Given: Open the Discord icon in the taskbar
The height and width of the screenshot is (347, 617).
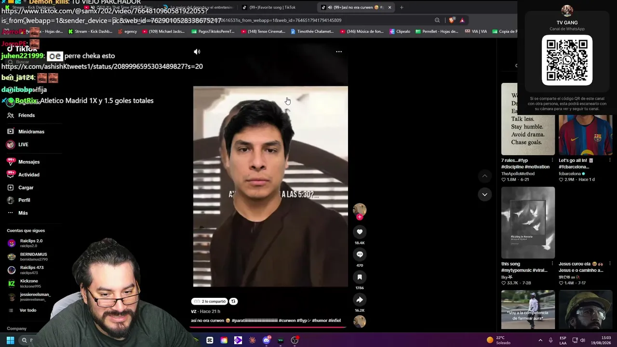Looking at the screenshot, I should pyautogui.click(x=267, y=340).
